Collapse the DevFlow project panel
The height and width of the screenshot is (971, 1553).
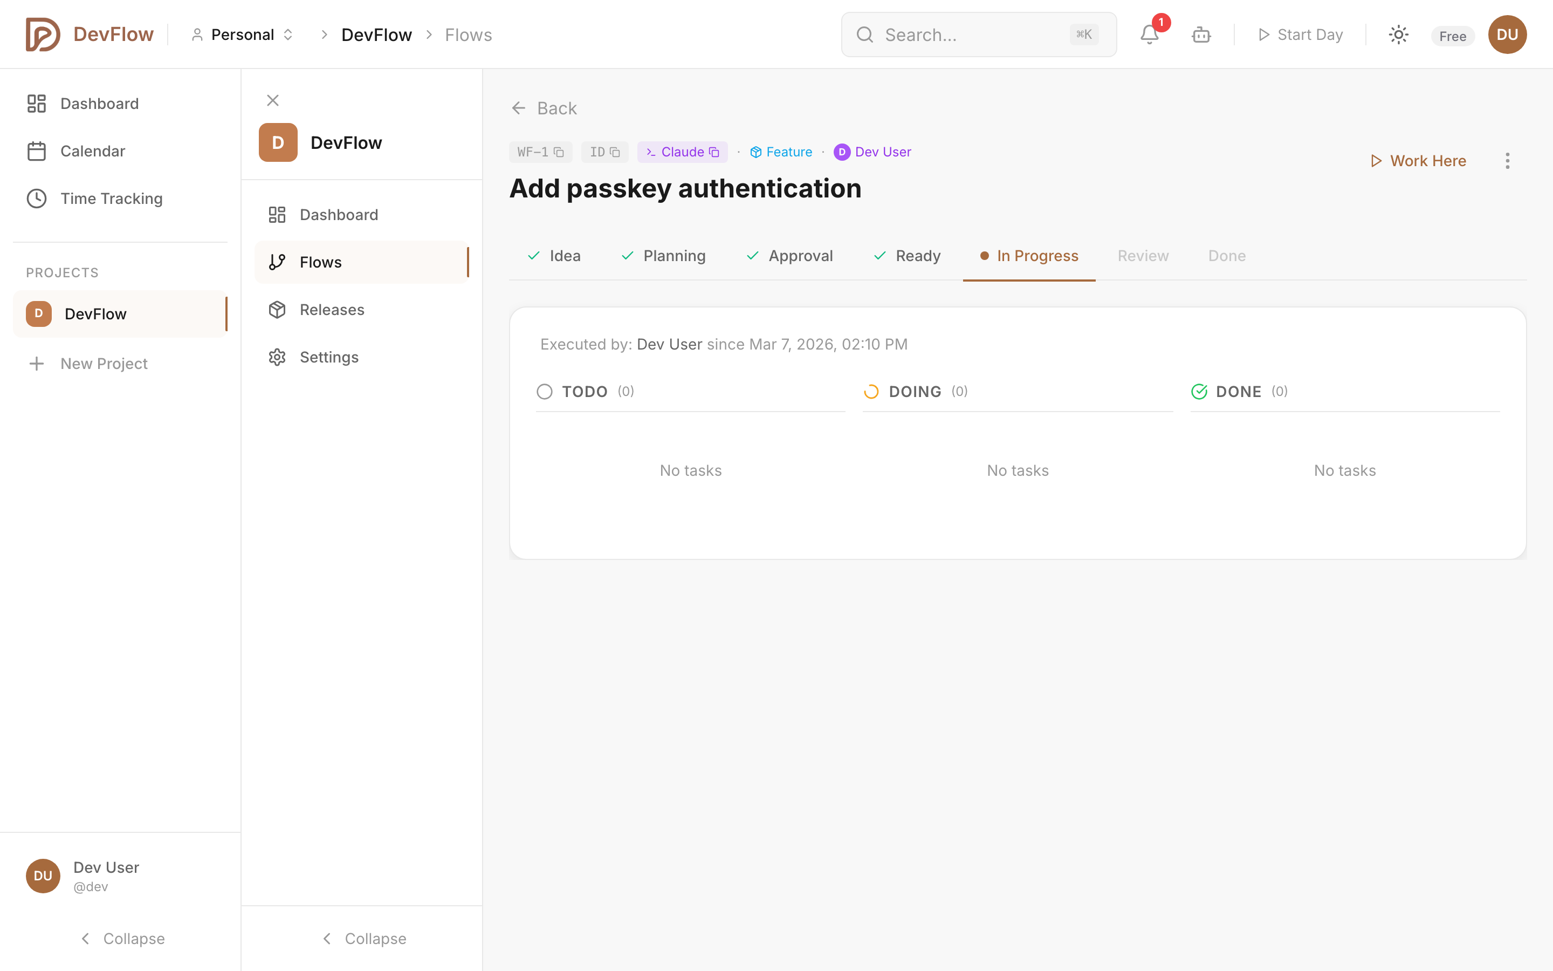363,938
